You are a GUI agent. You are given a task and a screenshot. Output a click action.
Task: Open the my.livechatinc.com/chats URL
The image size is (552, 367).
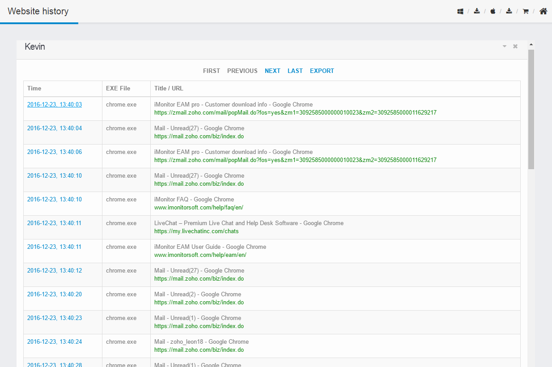[196, 231]
